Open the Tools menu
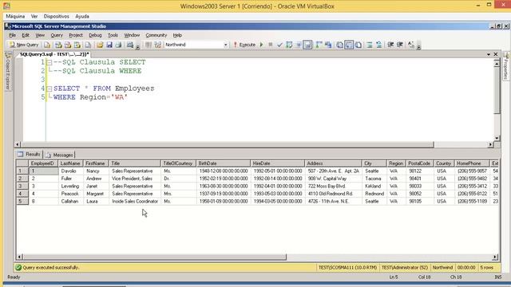511x287 pixels. [113, 35]
